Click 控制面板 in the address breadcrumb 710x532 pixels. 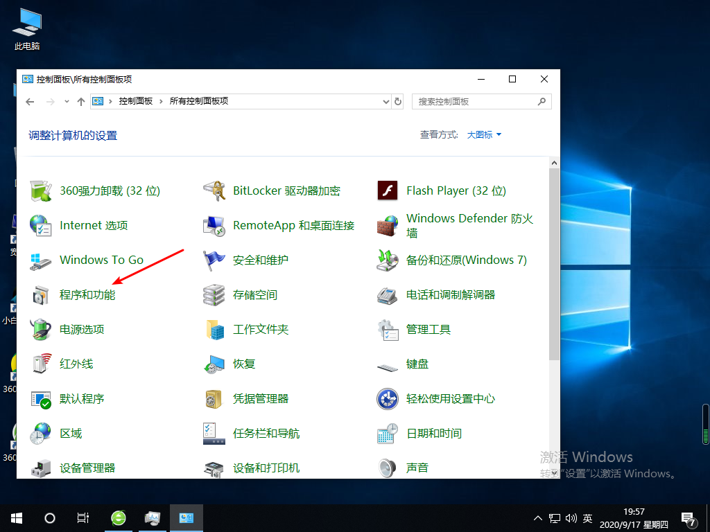[x=135, y=101]
